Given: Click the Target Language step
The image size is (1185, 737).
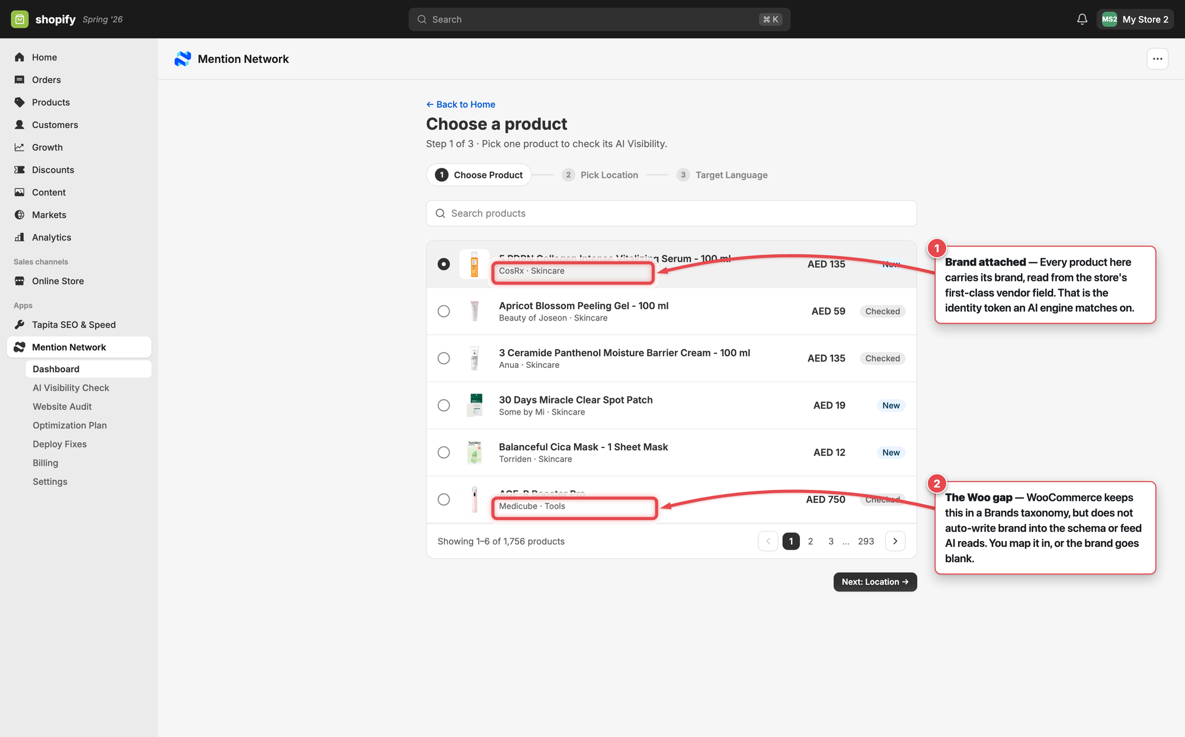Looking at the screenshot, I should [722, 175].
